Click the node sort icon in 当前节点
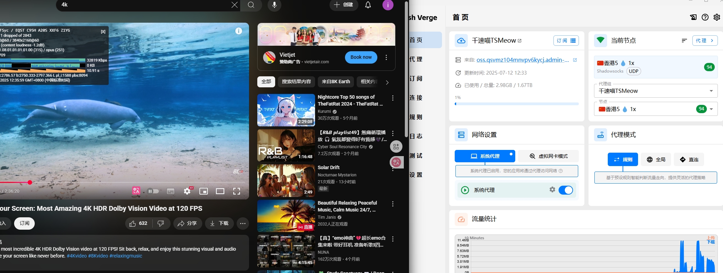723x273 pixels. (684, 41)
